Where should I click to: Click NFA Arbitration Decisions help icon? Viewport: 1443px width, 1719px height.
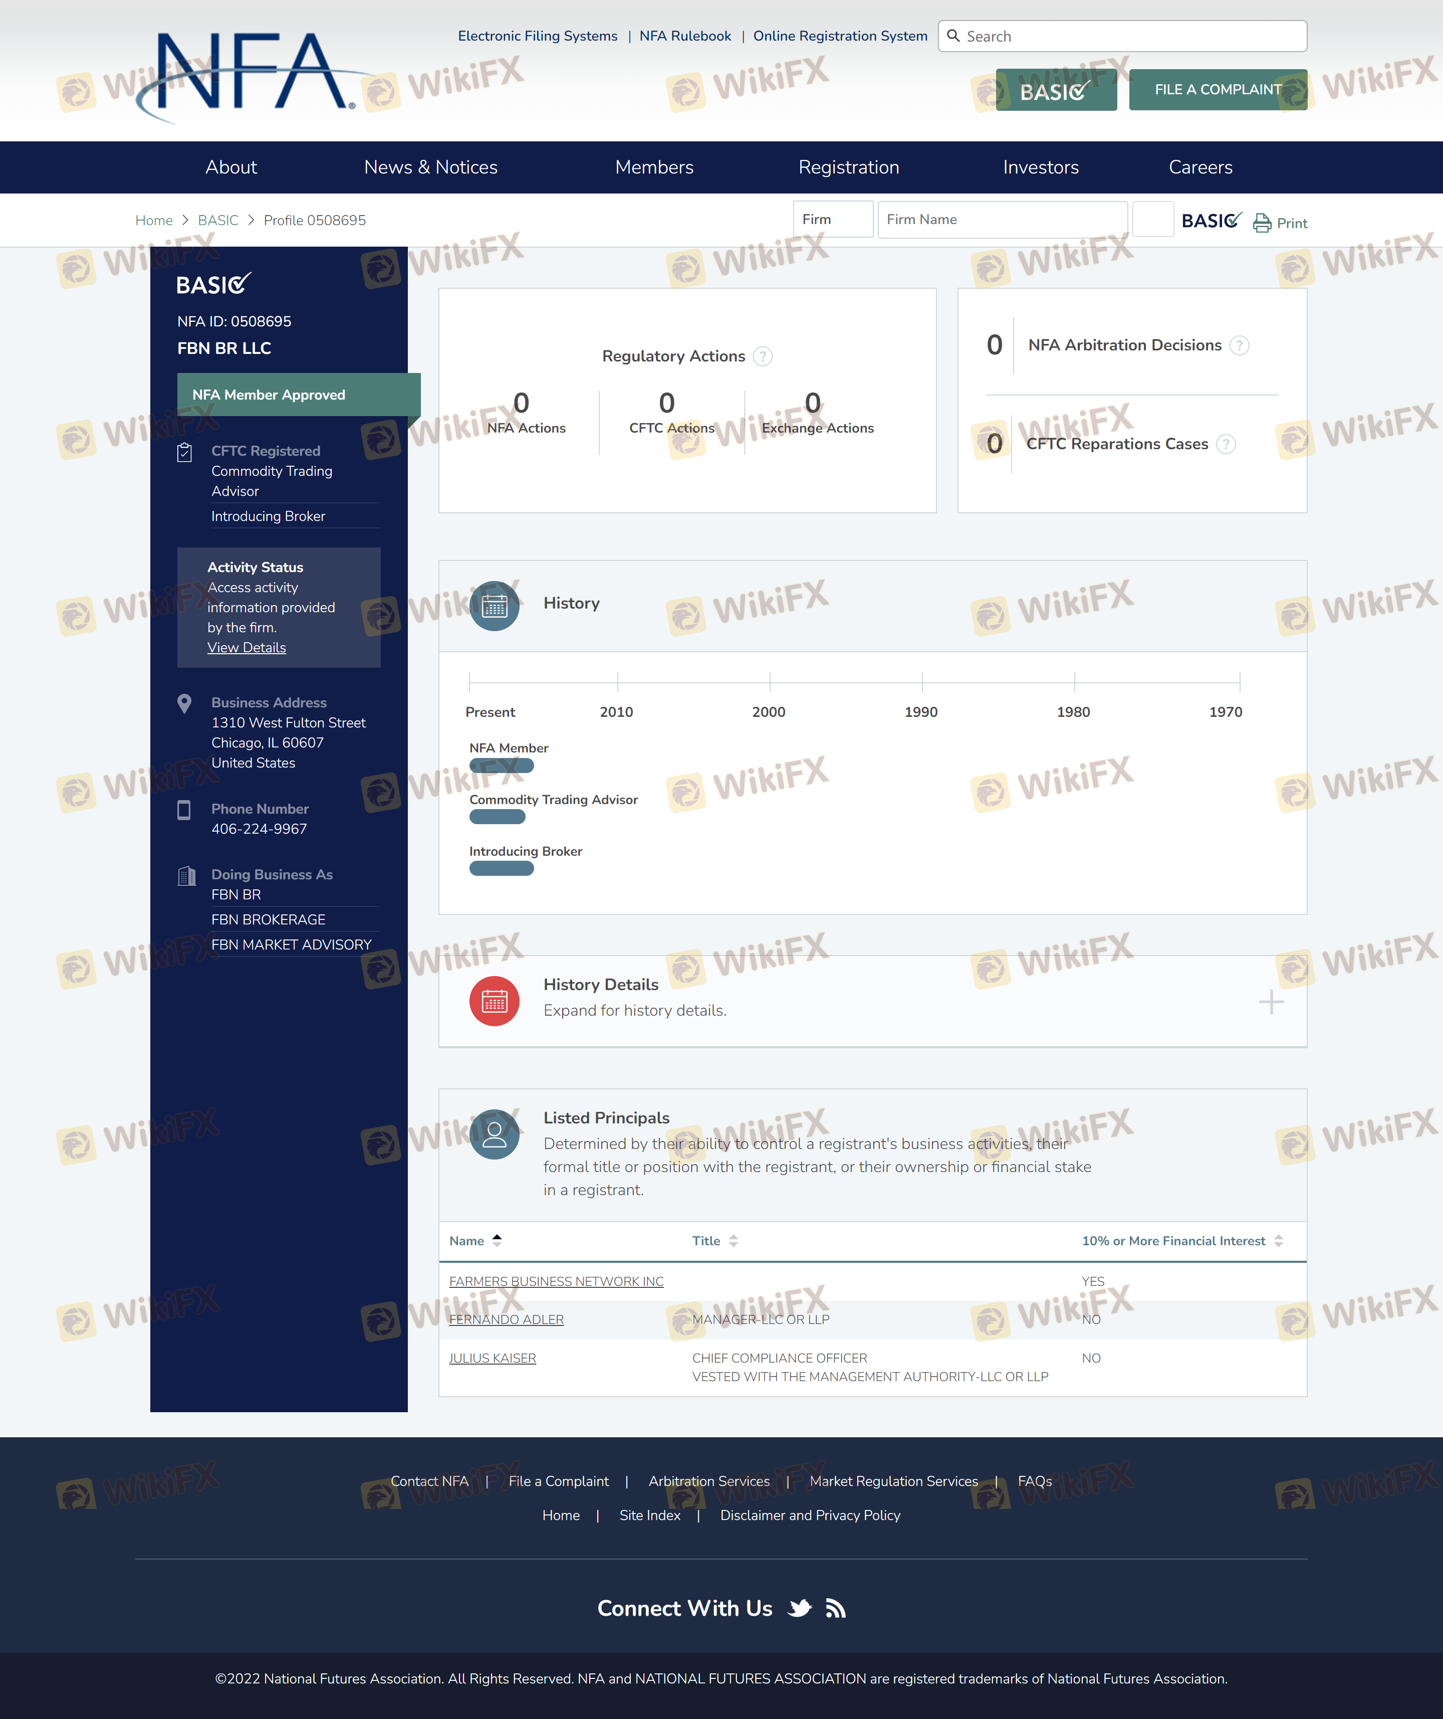click(1239, 345)
